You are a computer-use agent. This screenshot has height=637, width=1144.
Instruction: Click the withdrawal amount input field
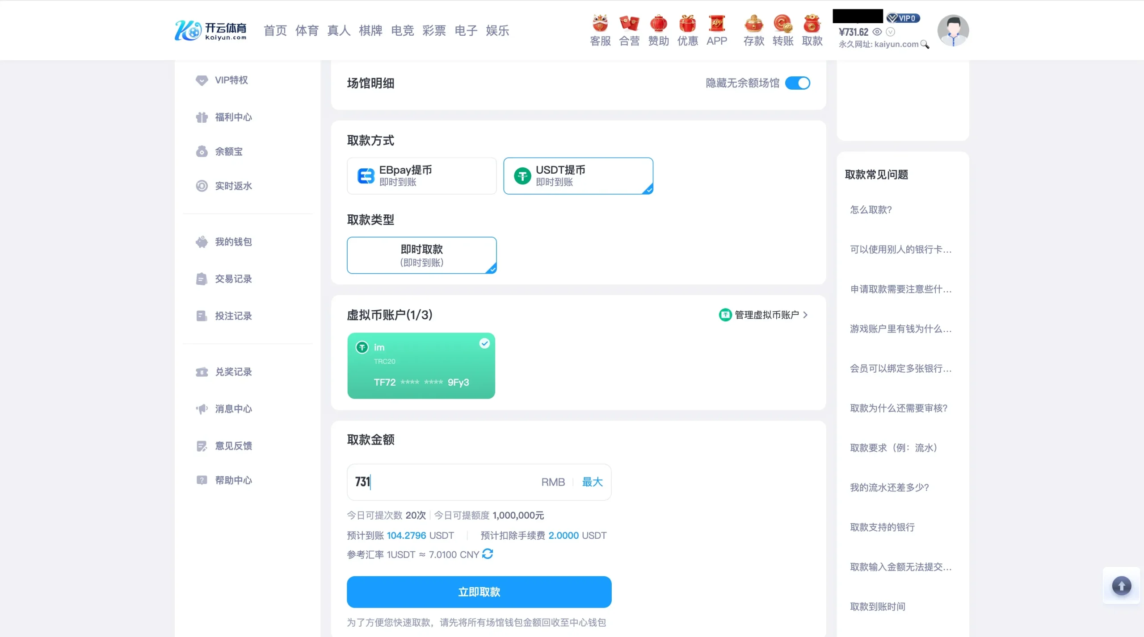[x=447, y=482]
